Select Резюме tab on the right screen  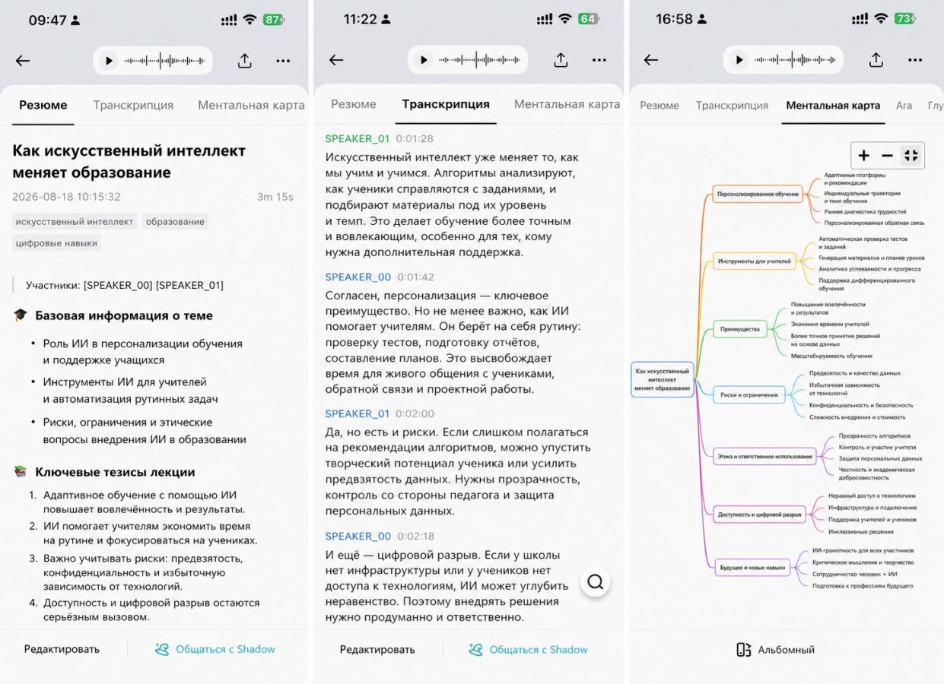659,106
